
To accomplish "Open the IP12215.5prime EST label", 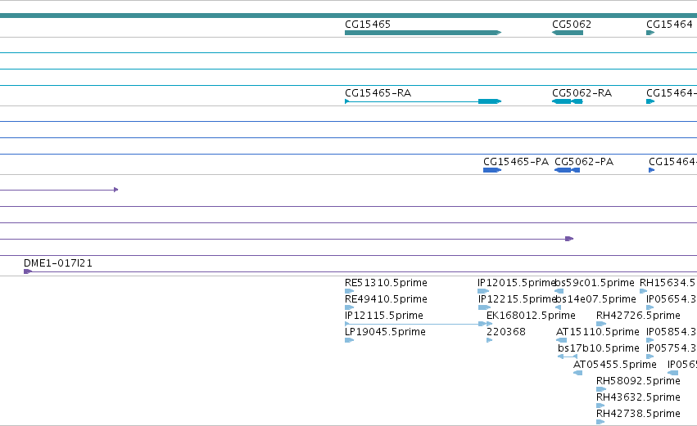I will (518, 299).
